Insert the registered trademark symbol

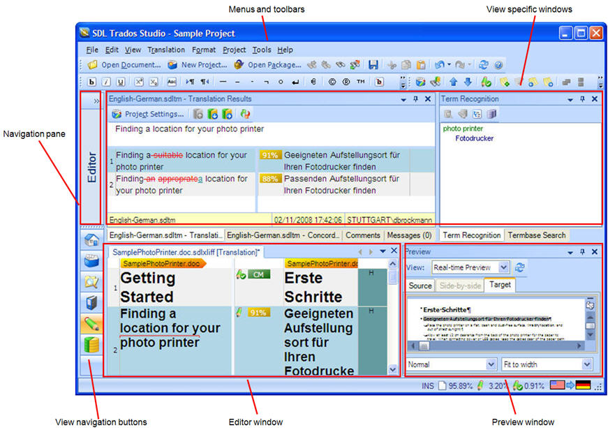tap(346, 82)
